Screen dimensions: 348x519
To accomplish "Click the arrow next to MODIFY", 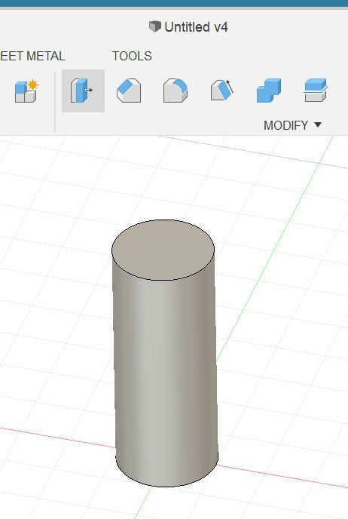I will [x=318, y=124].
